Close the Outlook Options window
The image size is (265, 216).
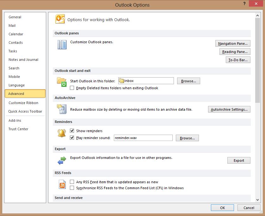tap(256, 3)
